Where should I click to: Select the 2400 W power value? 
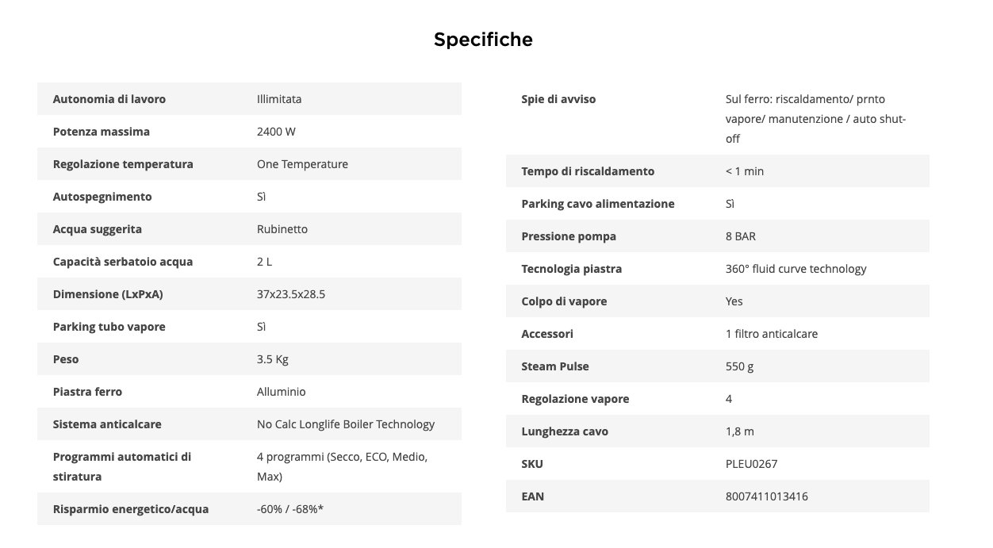pyautogui.click(x=276, y=132)
